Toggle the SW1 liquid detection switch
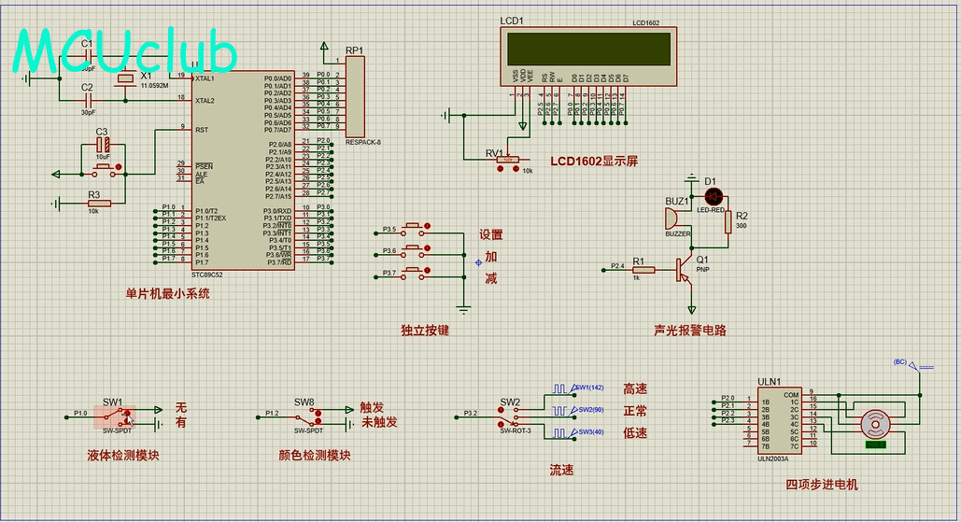The width and height of the screenshot is (961, 522). [x=118, y=414]
